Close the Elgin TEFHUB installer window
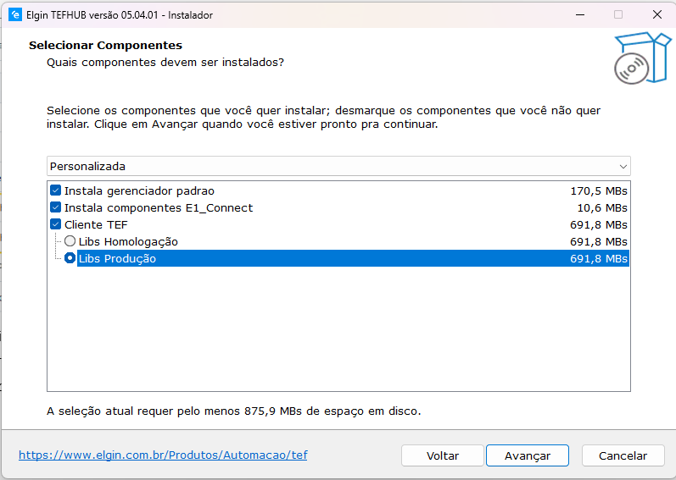Viewport: 676px width, 480px height. (656, 14)
